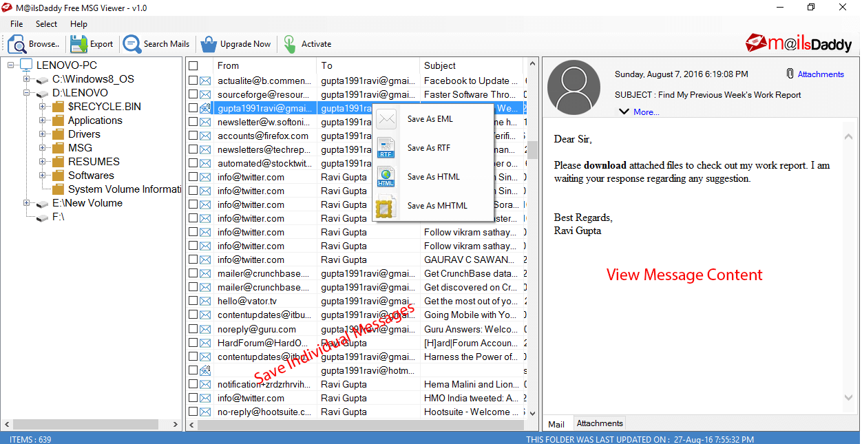Click envelope icon of noreply@guru.com row
Image resolution: width=862 pixels, height=444 pixels.
[x=205, y=329]
